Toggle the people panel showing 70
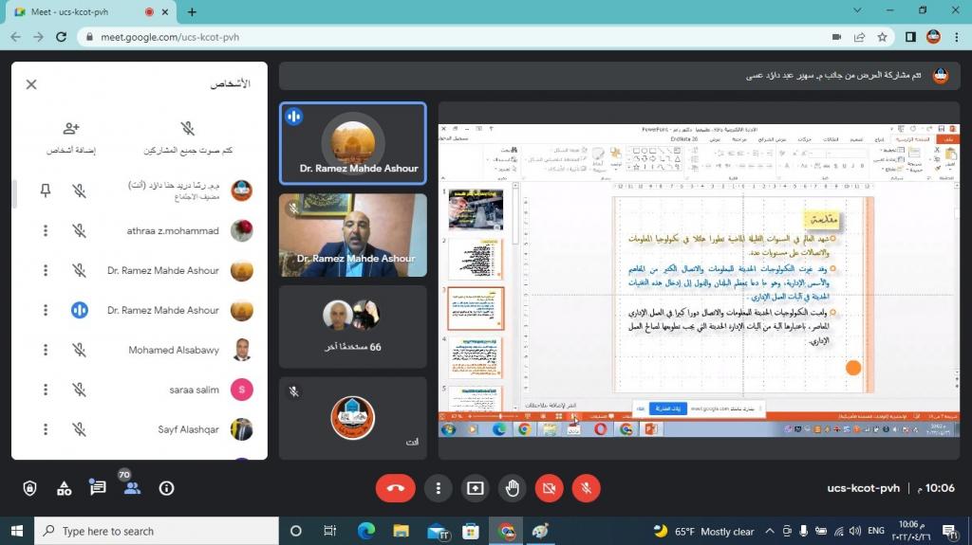The height and width of the screenshot is (545, 972). (132, 488)
